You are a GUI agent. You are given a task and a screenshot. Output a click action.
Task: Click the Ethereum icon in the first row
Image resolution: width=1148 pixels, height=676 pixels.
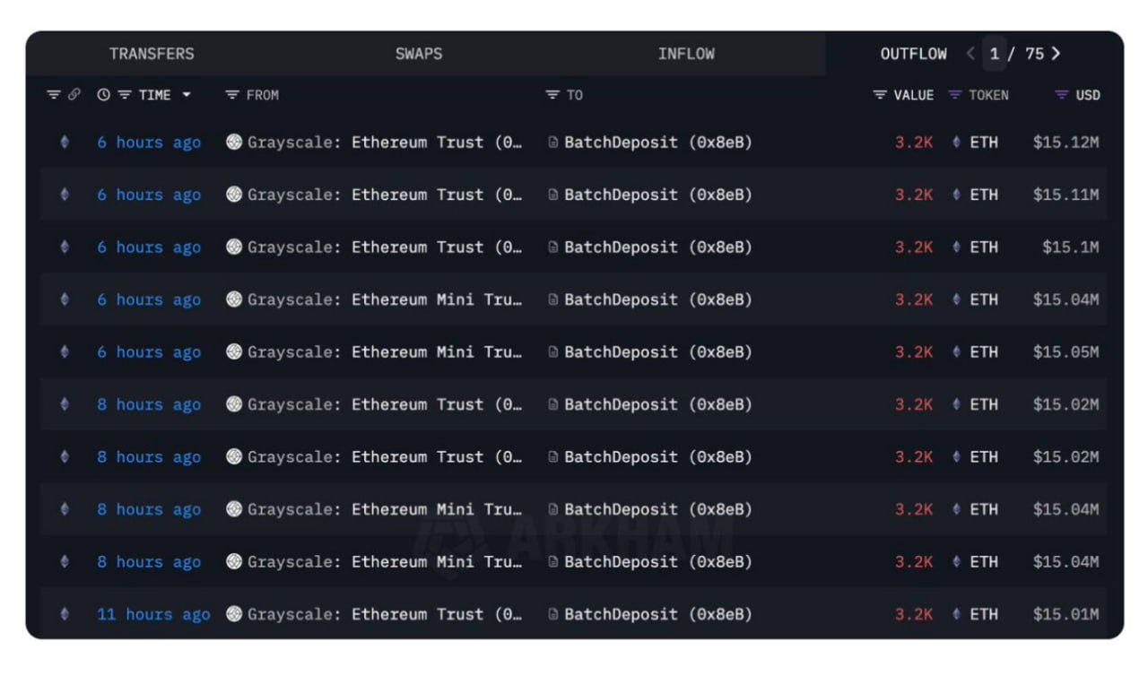pyautogui.click(x=65, y=143)
